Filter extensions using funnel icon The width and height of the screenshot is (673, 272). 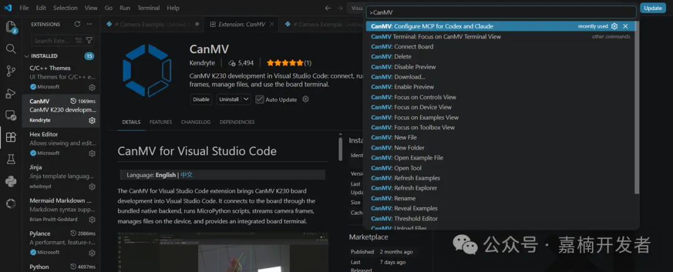(89, 41)
